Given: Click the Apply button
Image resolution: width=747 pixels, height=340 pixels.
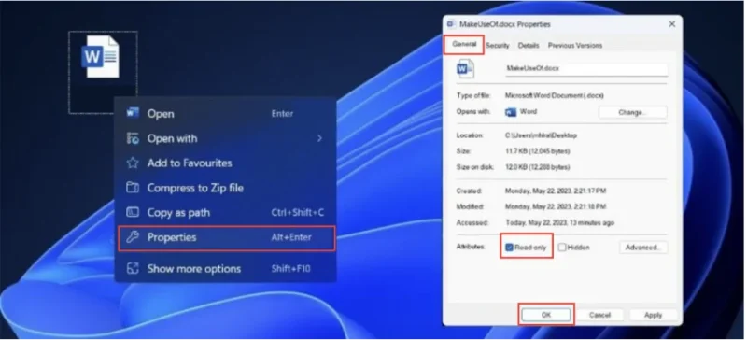Looking at the screenshot, I should [x=653, y=315].
